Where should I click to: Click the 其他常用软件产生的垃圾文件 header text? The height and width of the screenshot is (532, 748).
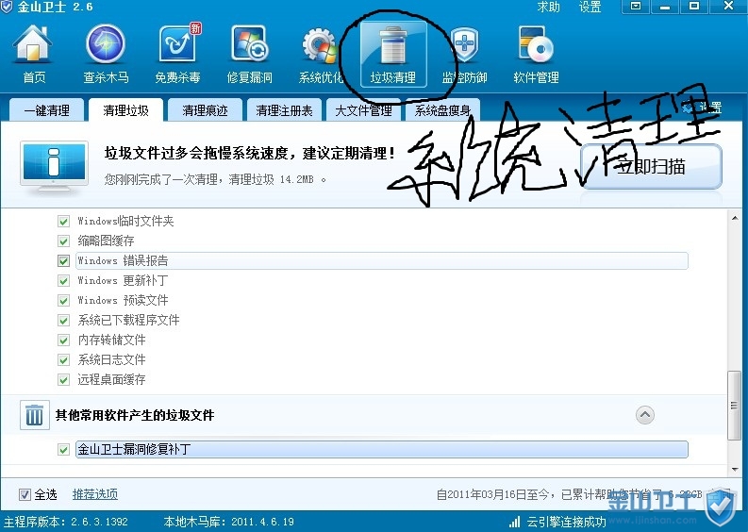135,415
